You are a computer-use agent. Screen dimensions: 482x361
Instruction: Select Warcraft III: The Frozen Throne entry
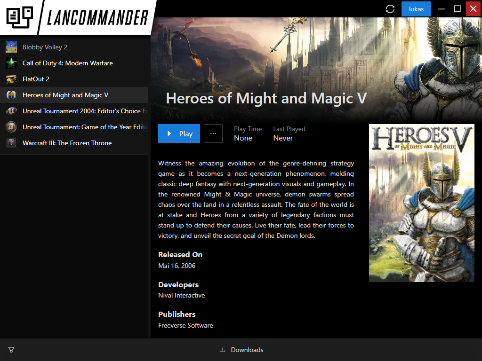tap(74, 143)
